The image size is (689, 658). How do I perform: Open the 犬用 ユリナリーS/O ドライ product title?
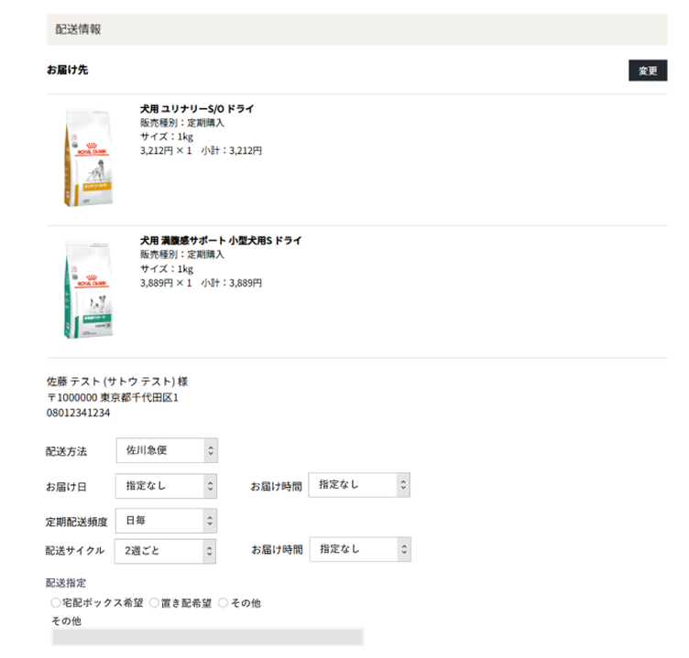point(197,109)
